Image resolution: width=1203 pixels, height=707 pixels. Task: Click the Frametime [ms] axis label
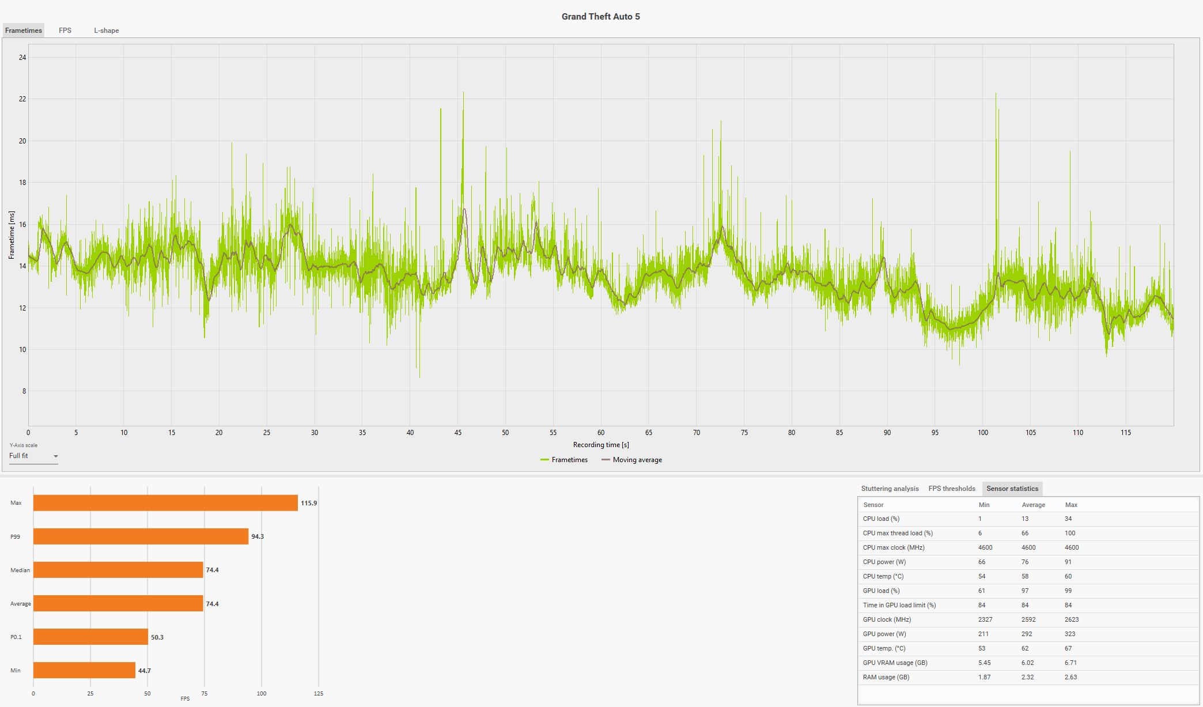pos(12,235)
